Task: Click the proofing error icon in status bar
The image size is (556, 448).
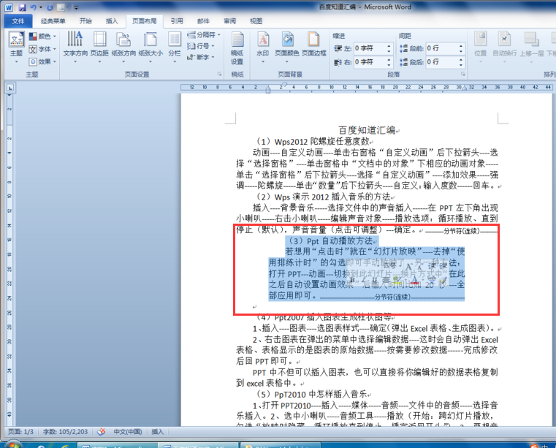Action: (x=101, y=432)
